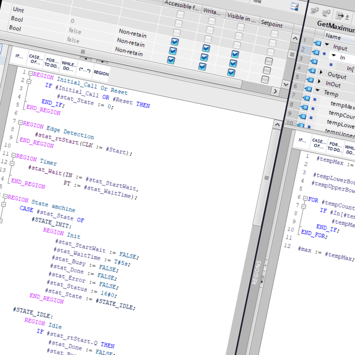This screenshot has height=355, width=355.
Task: Click the blue tag icon in row 4 Output
Action: 312,71
